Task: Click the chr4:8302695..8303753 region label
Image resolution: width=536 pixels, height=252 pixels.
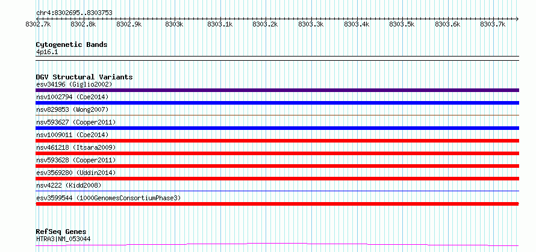Action: point(74,13)
